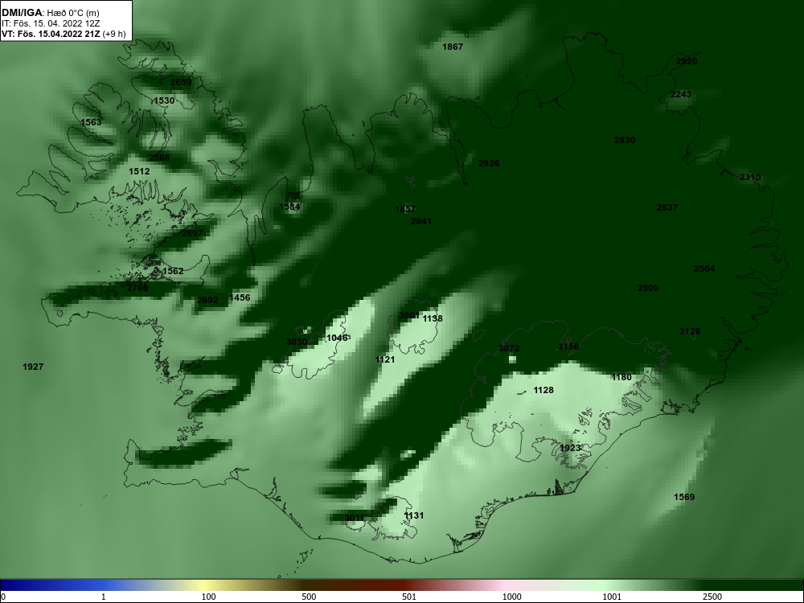Select the legend label 1000
The height and width of the screenshot is (603, 804).
tap(512, 597)
